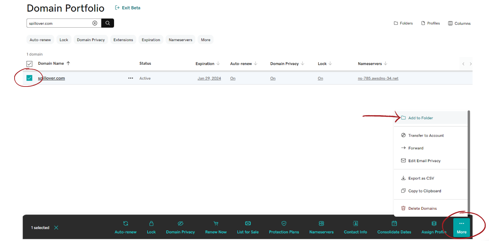This screenshot has width=489, height=241.
Task: Open the More filters chip
Action: (x=206, y=40)
